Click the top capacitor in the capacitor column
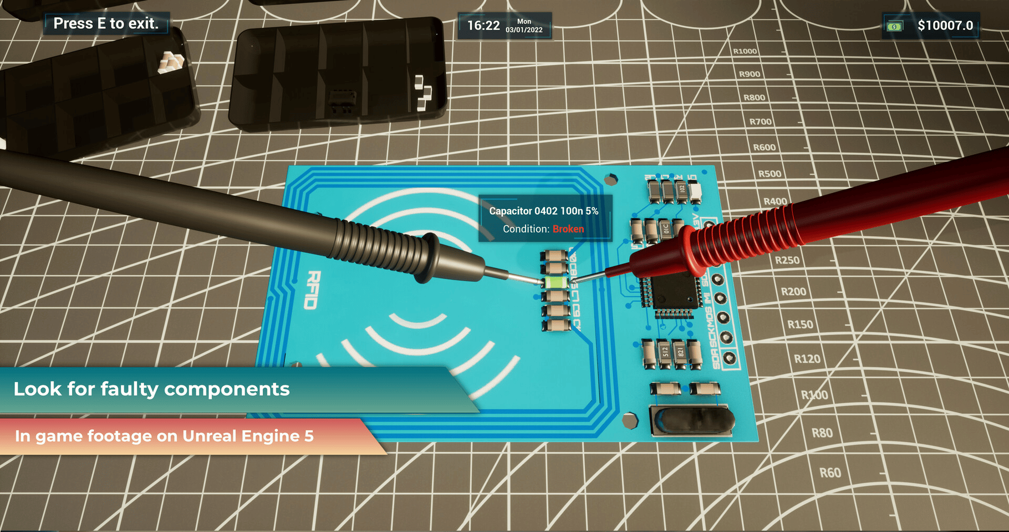This screenshot has width=1009, height=532. (x=554, y=256)
